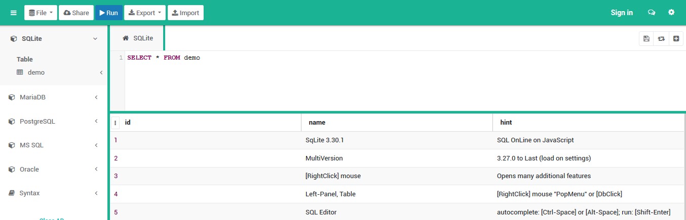Click the Syntax book icon

coord(12,193)
